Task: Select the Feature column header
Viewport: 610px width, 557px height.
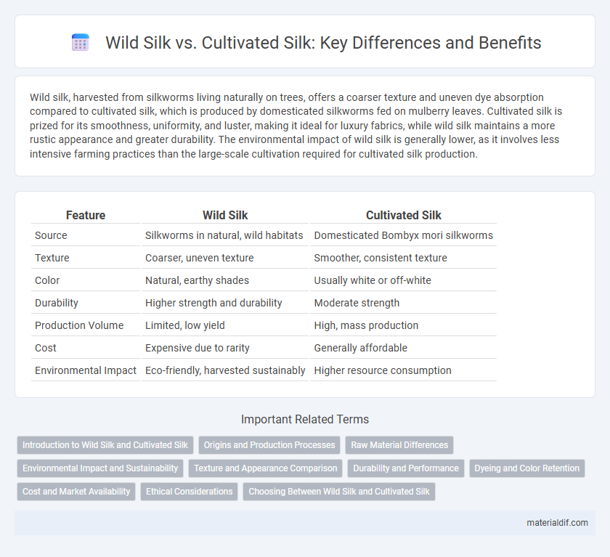Action: pos(86,215)
